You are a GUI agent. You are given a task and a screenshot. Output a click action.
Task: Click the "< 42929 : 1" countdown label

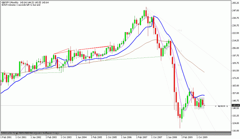pyautogui.click(x=221, y=106)
